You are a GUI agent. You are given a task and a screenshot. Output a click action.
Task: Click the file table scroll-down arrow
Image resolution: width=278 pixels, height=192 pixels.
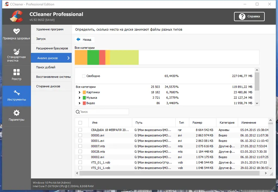coord(271,168)
